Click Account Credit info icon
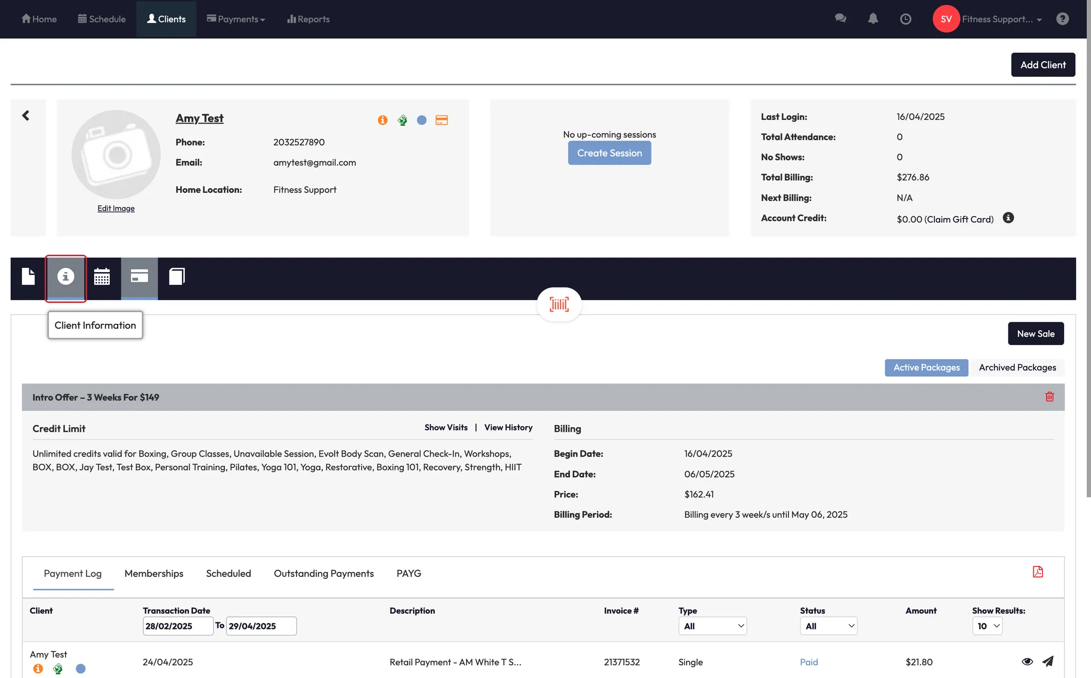This screenshot has height=678, width=1091. [1008, 218]
